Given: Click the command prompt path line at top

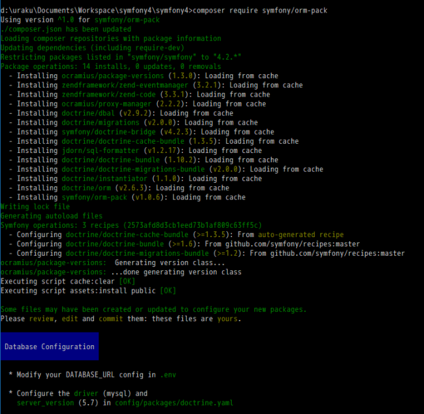Looking at the screenshot, I should tap(163, 11).
